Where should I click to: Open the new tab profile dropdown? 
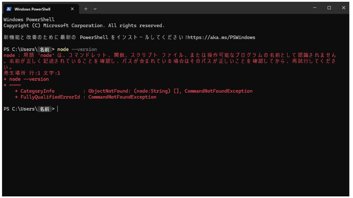pos(95,9)
